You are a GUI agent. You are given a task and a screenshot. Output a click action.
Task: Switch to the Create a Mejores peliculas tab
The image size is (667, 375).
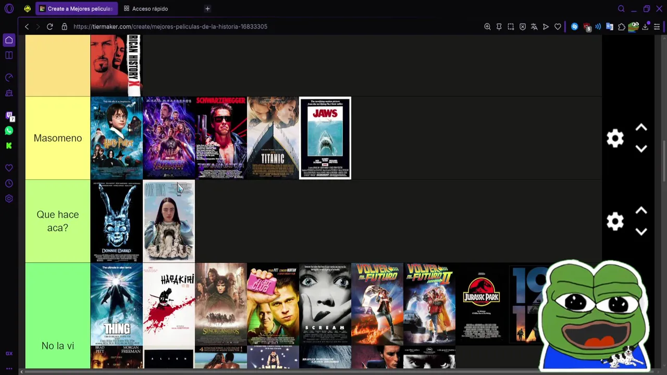(x=77, y=9)
